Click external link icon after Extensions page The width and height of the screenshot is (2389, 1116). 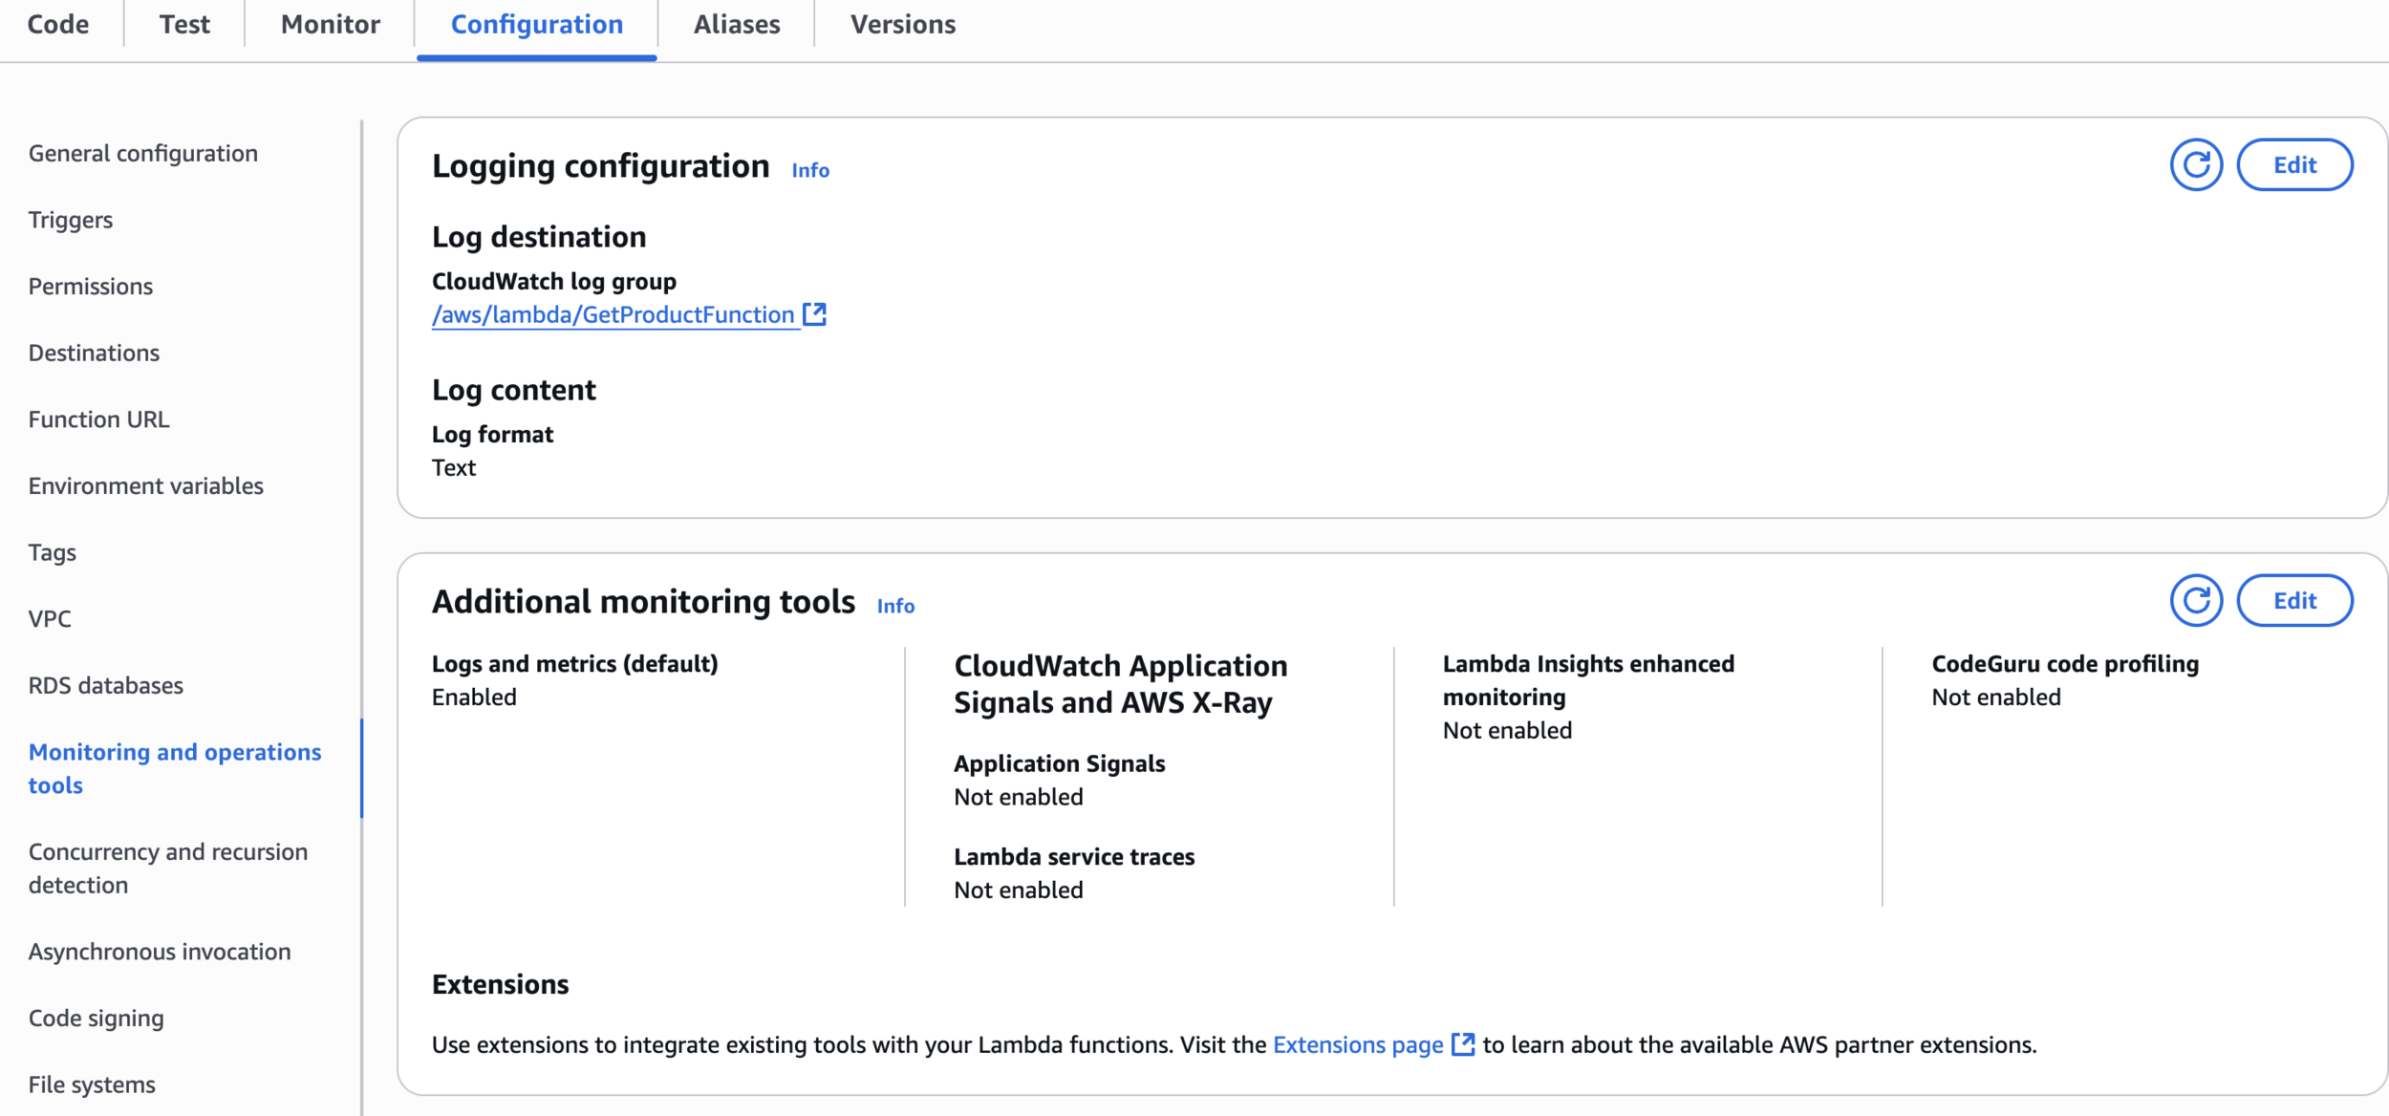(x=1462, y=1044)
